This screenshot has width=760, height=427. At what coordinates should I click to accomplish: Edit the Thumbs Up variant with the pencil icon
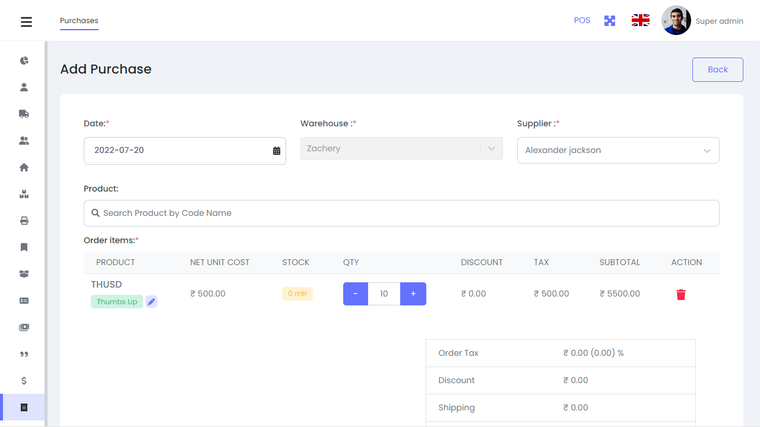pos(151,302)
